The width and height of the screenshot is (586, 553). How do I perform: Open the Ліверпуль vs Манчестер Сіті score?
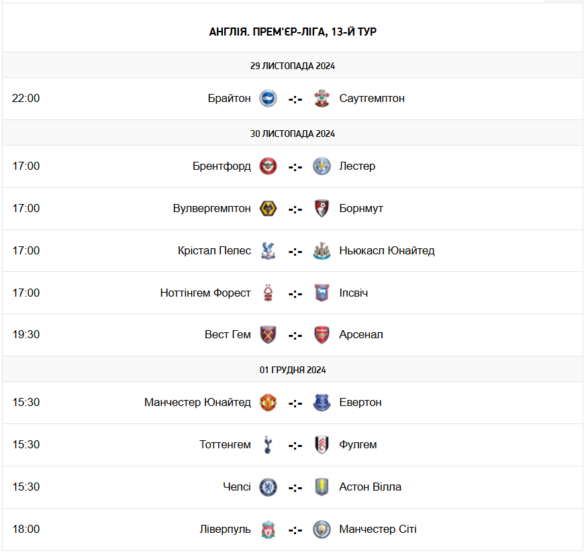coord(295,530)
